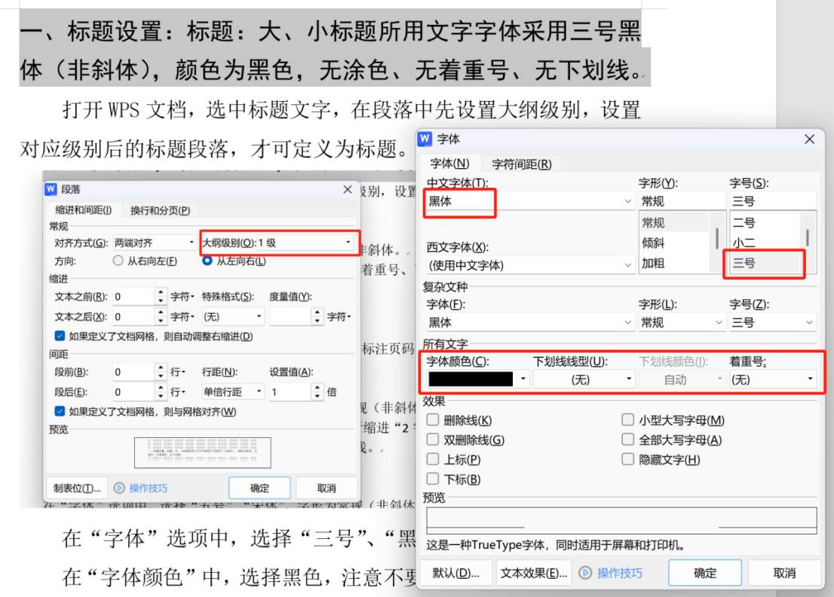Click the play icon beside 操作技巧 in 段落 dialog
Viewport: 834px width, 597px height.
[x=118, y=488]
